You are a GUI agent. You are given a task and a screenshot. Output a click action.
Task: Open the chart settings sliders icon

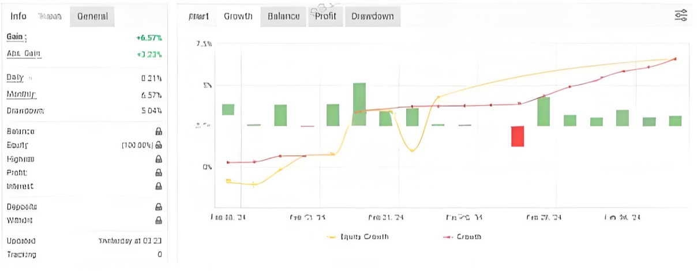pyautogui.click(x=681, y=16)
